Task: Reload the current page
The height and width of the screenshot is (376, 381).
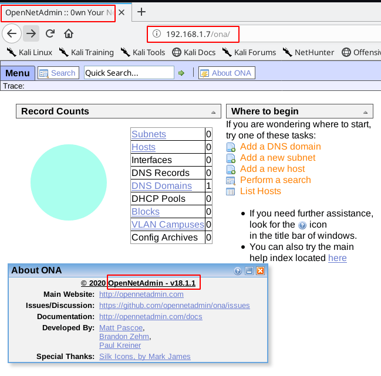Action: [x=50, y=33]
